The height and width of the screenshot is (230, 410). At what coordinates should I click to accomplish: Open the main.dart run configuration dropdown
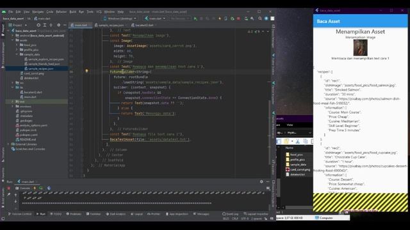pyautogui.click(x=155, y=19)
